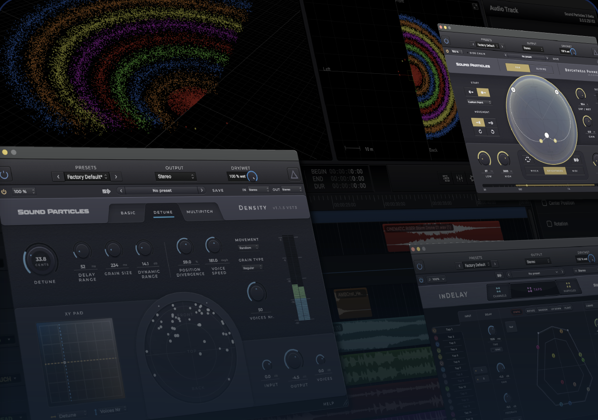The width and height of the screenshot is (598, 420).
Task: Enable the Rotation checkbox
Action: [549, 224]
